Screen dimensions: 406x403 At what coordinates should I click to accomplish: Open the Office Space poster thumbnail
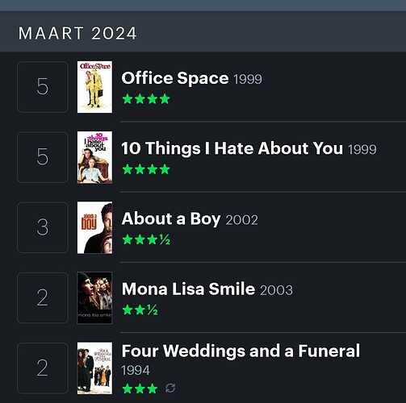(94, 87)
